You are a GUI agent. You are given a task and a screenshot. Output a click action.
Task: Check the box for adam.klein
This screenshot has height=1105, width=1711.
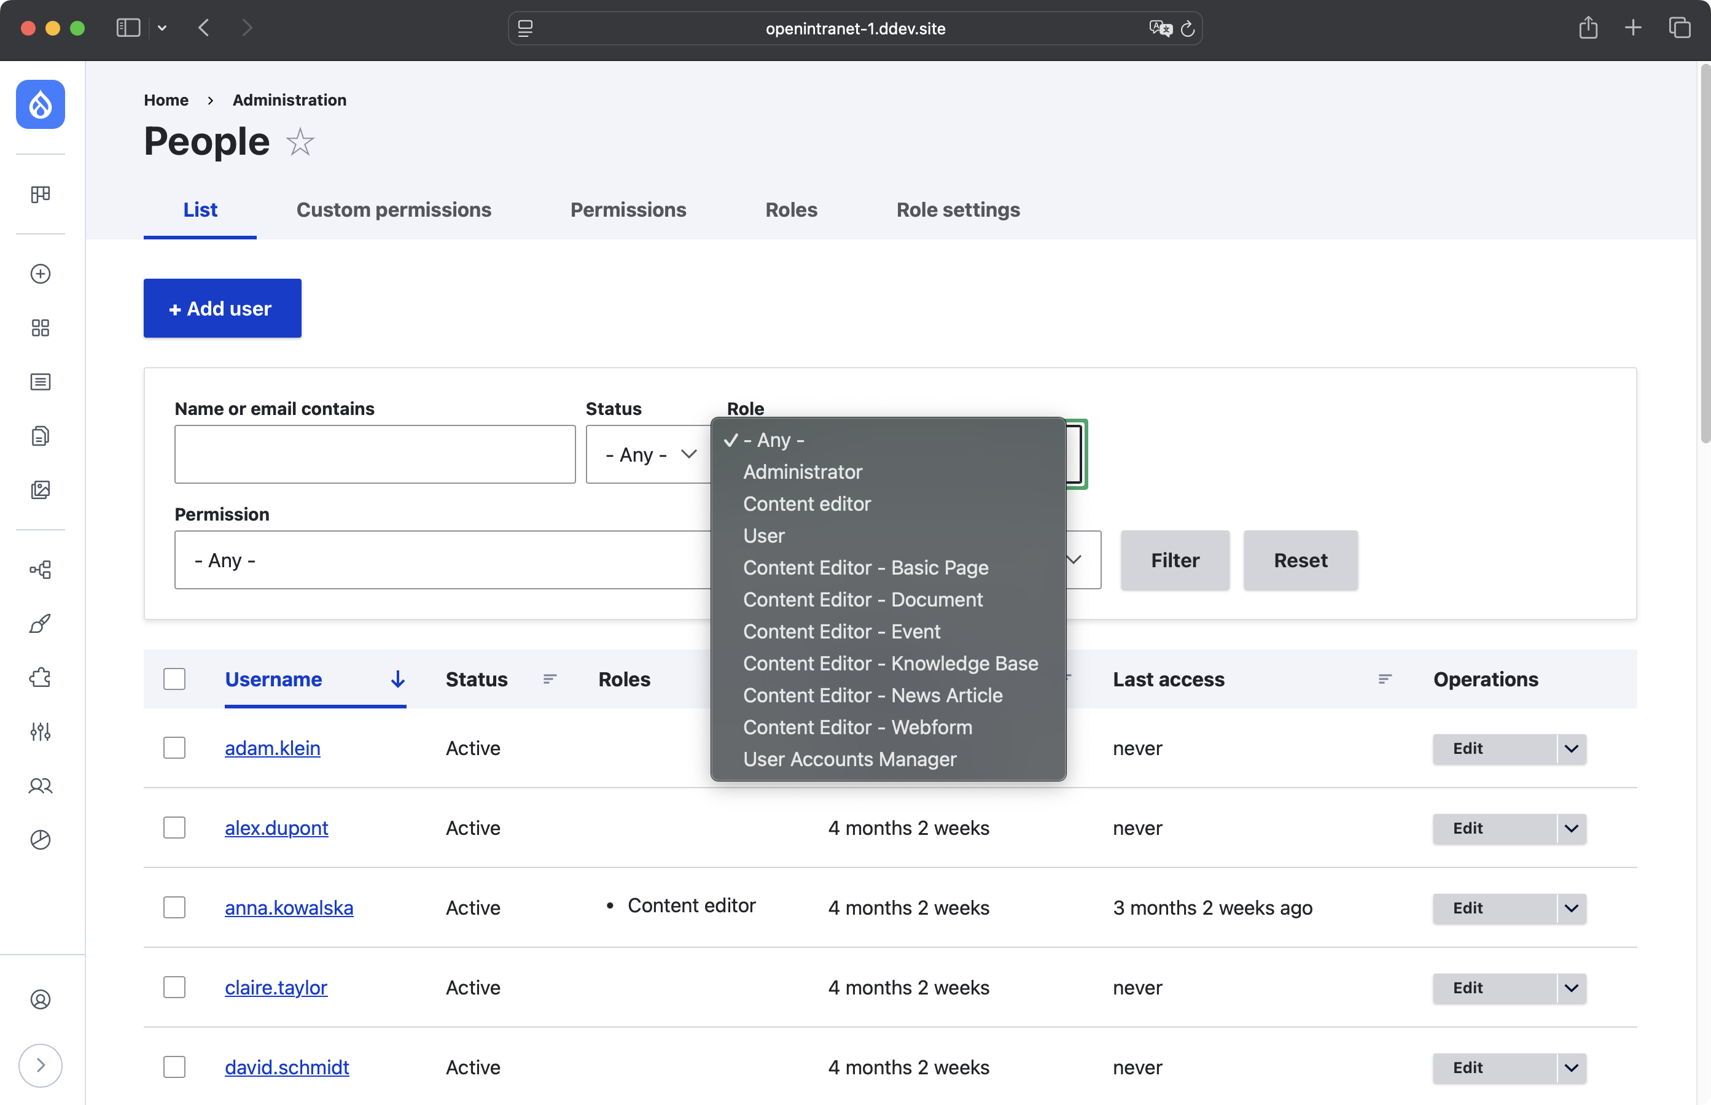(174, 748)
